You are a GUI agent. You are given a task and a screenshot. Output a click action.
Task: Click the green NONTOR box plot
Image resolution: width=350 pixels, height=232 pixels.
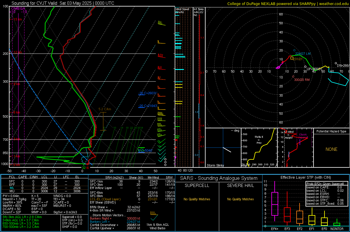[x=337, y=223]
